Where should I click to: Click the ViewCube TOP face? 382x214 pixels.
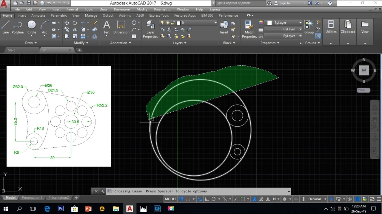coord(364,70)
